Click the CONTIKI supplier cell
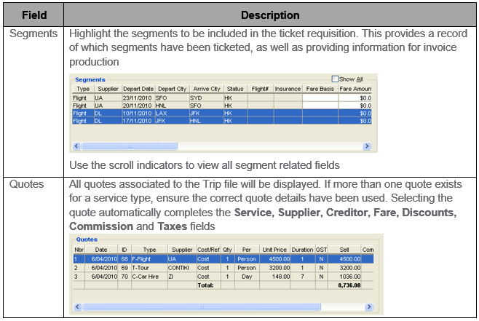 (182, 268)
